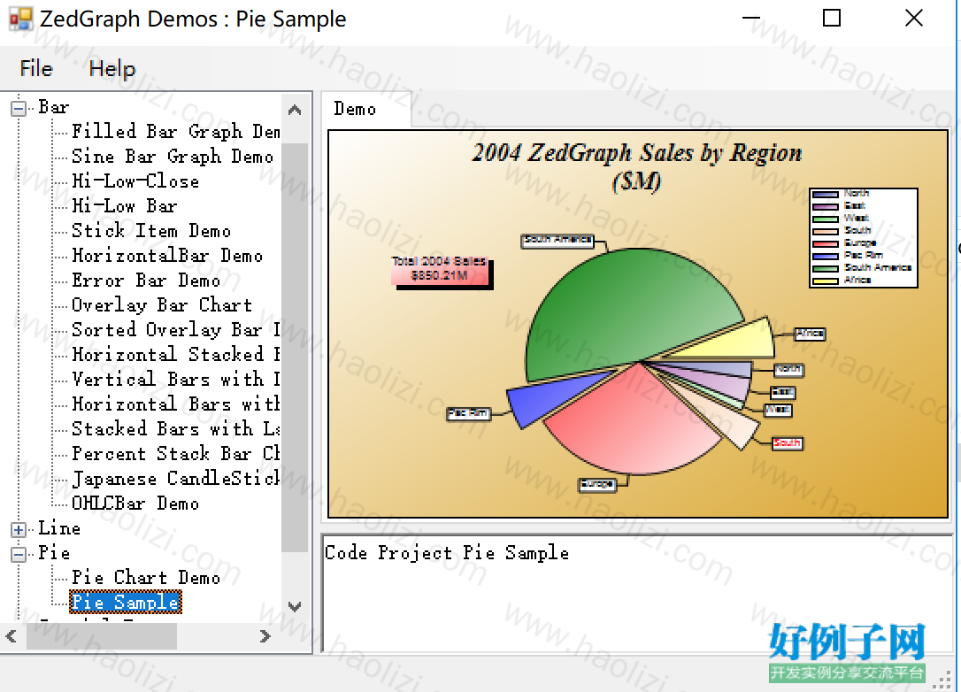The height and width of the screenshot is (692, 961).
Task: Select Sine Bar Graph Demo item
Action: point(173,157)
